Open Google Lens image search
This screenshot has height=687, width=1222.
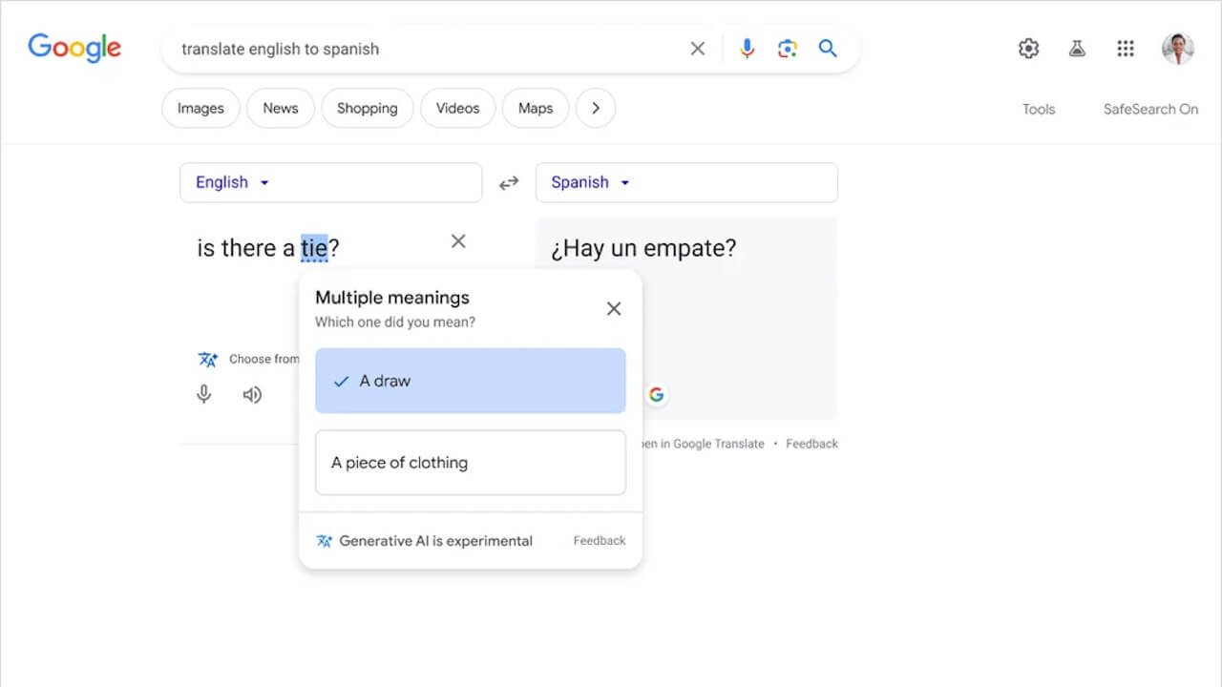(787, 49)
